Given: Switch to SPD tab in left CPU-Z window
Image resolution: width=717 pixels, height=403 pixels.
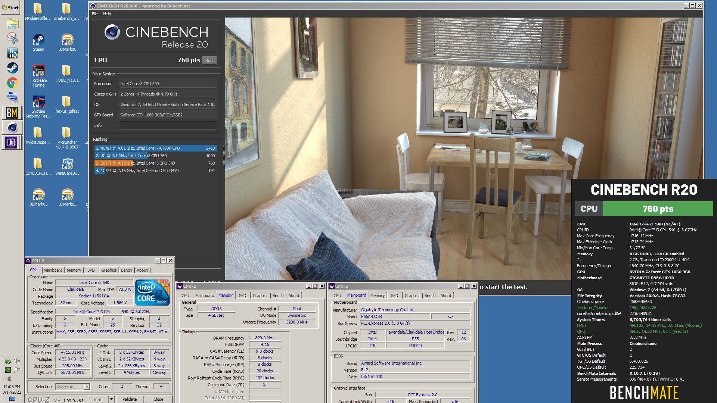Looking at the screenshot, I should coord(91,270).
